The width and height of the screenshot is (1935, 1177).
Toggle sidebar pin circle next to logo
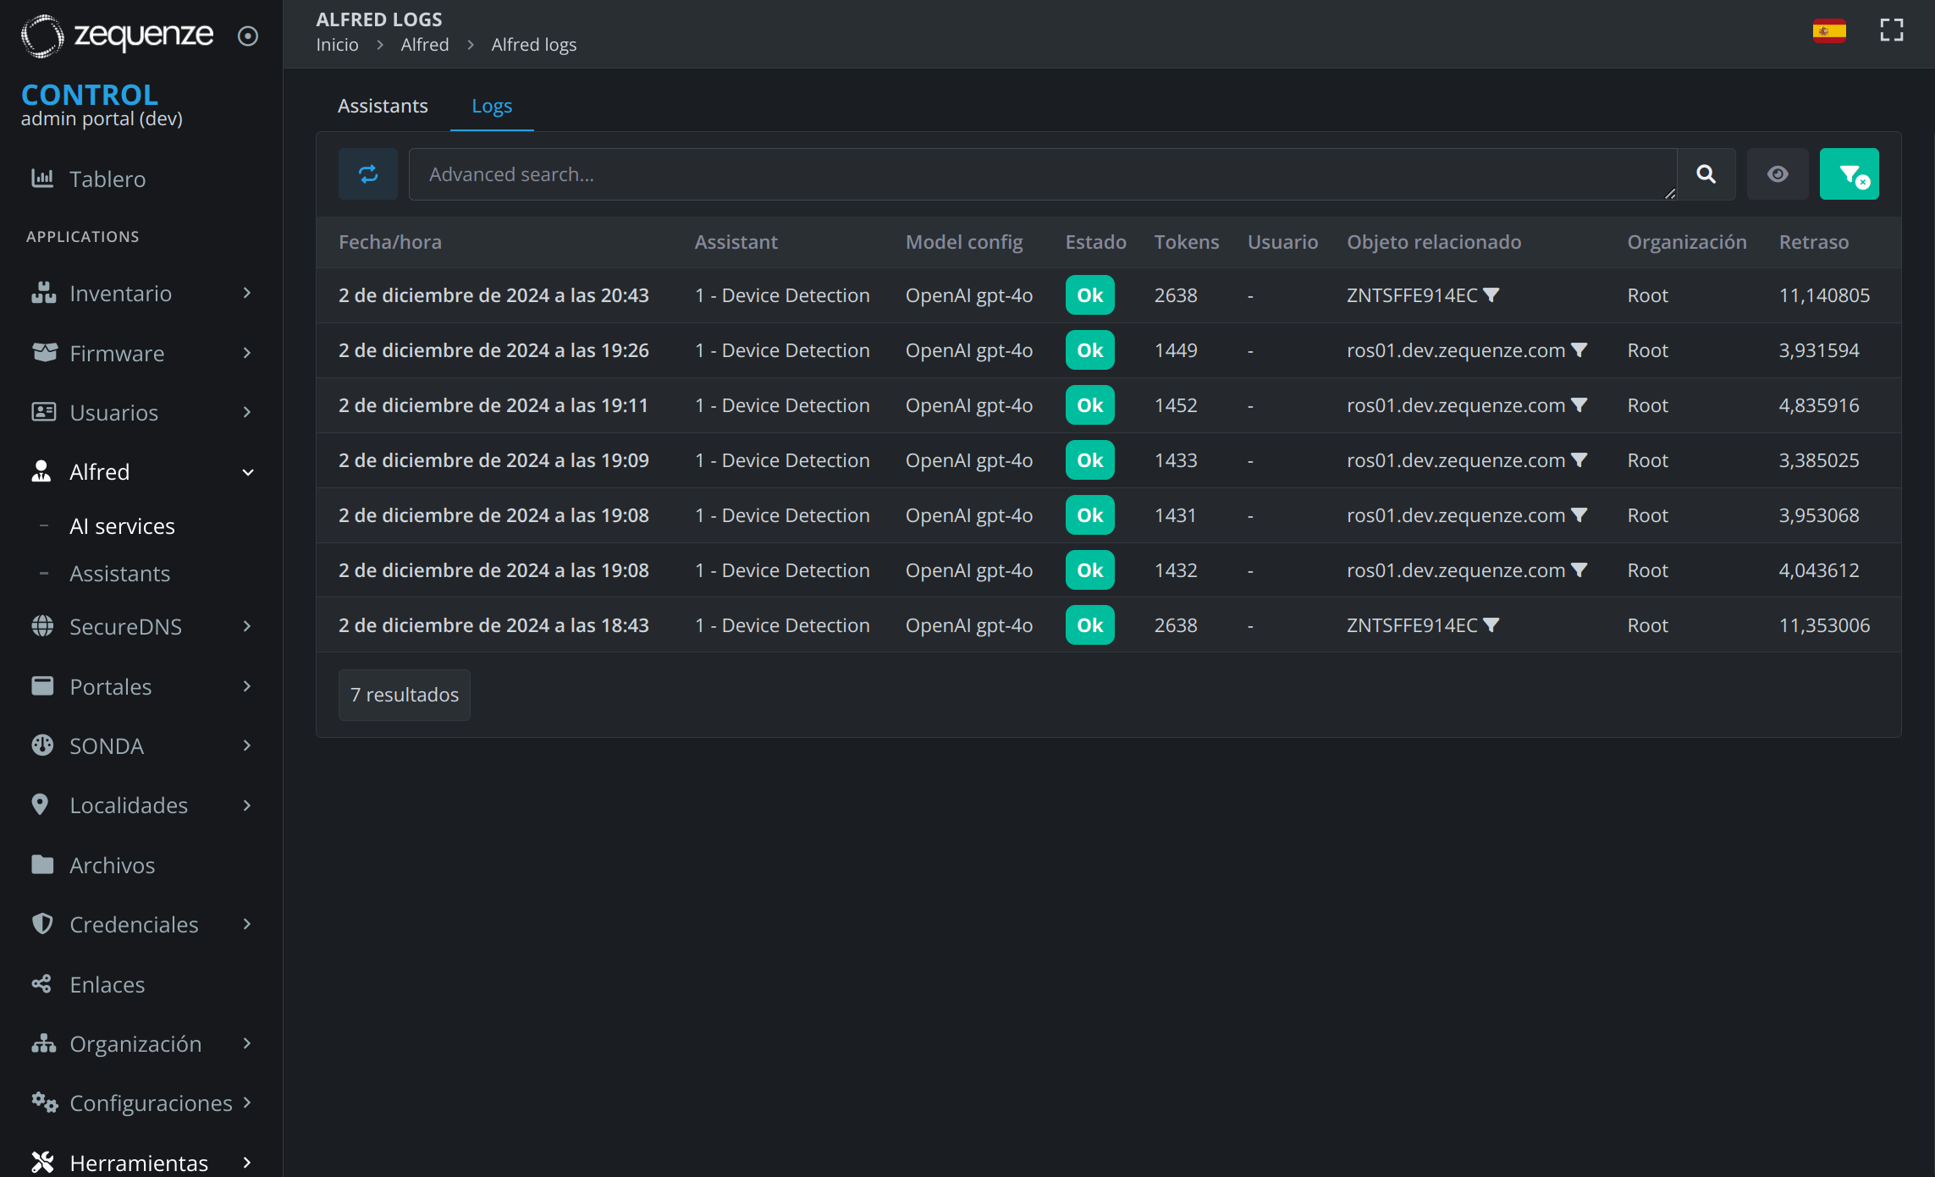[248, 36]
